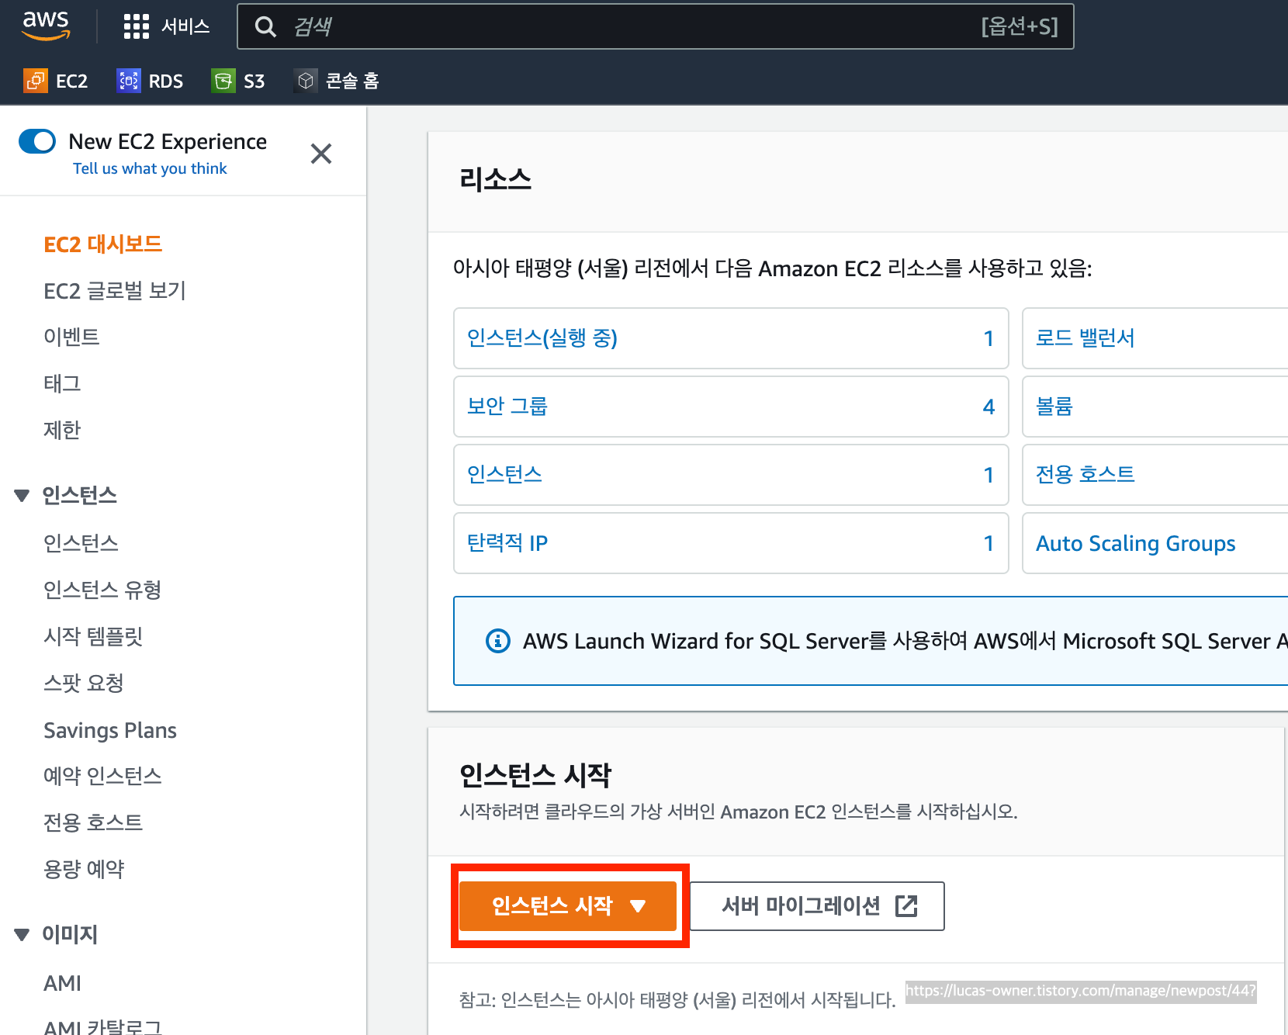
Task: Click the 인스턴스(실행 중) count 1
Action: point(989,338)
